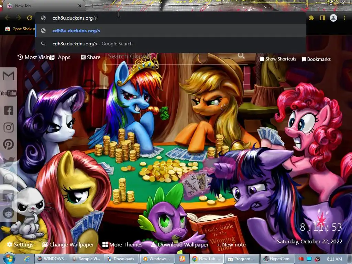Viewport: 352px width, 264px height.
Task: Open the UC Browser taskbar icon
Action: click(x=182, y=259)
